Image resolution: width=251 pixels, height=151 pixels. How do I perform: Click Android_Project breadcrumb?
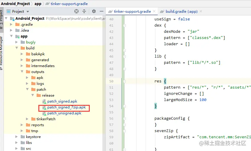coord(15,4)
